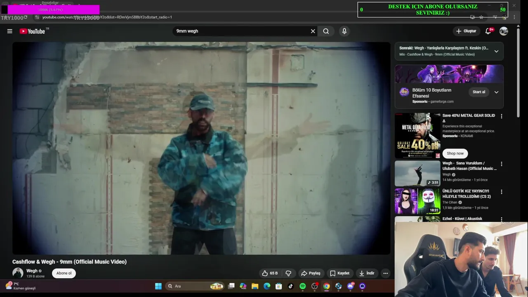Download the video with İndir
The height and width of the screenshot is (297, 528).
367,273
